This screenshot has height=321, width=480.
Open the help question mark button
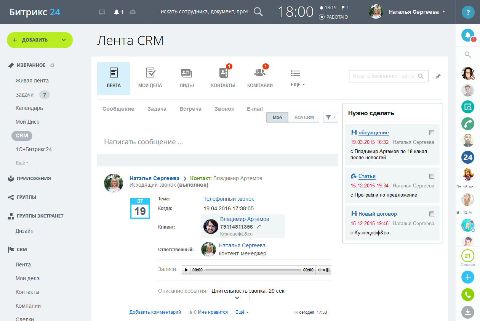tap(468, 12)
